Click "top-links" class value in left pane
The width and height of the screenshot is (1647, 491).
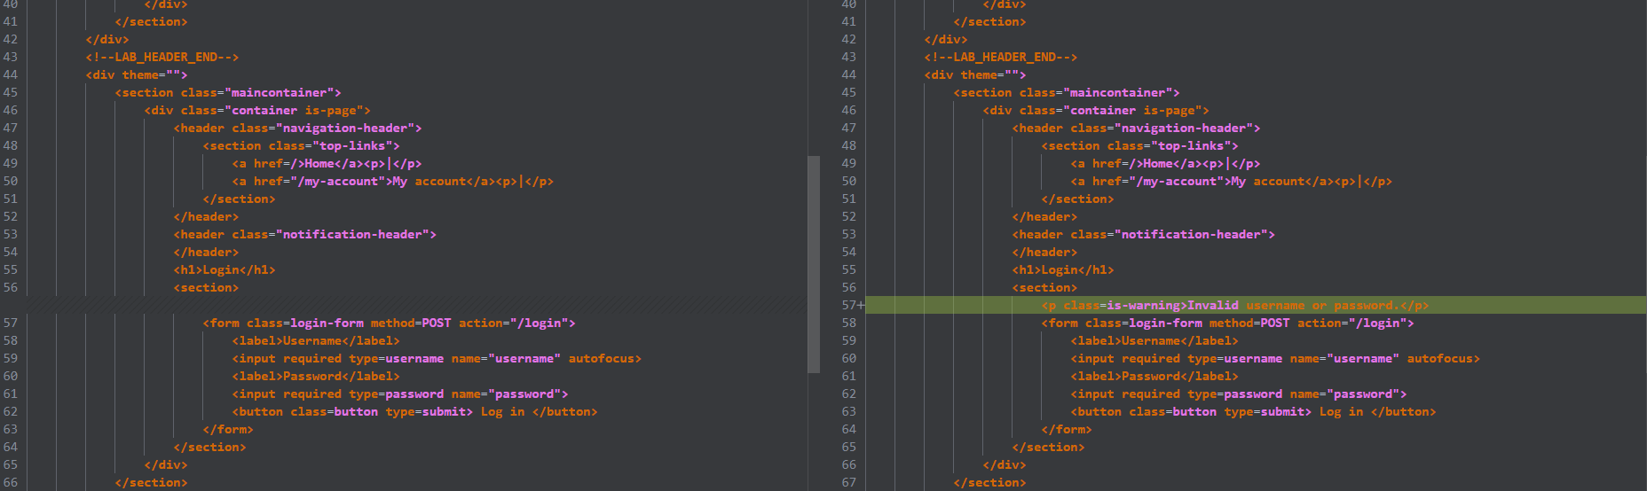pos(352,146)
